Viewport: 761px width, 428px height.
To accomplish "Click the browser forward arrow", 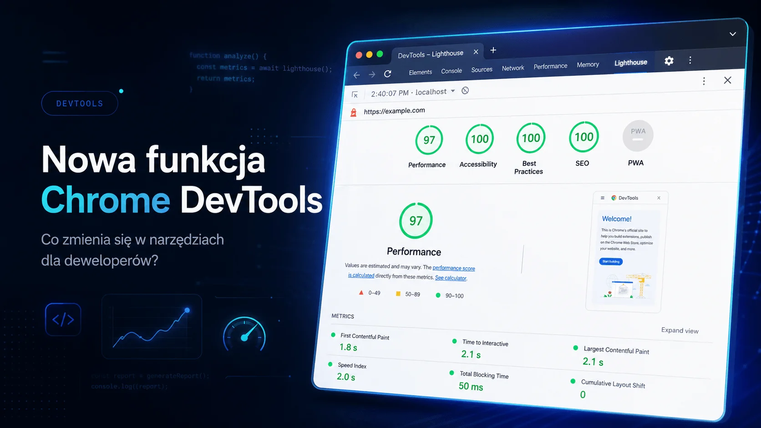I will click(372, 75).
